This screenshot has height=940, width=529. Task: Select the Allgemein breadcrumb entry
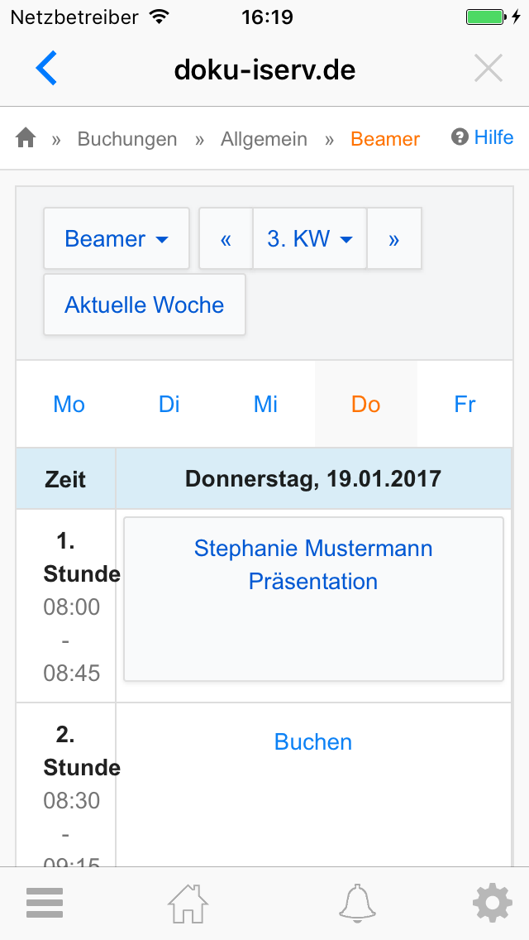[x=264, y=139]
